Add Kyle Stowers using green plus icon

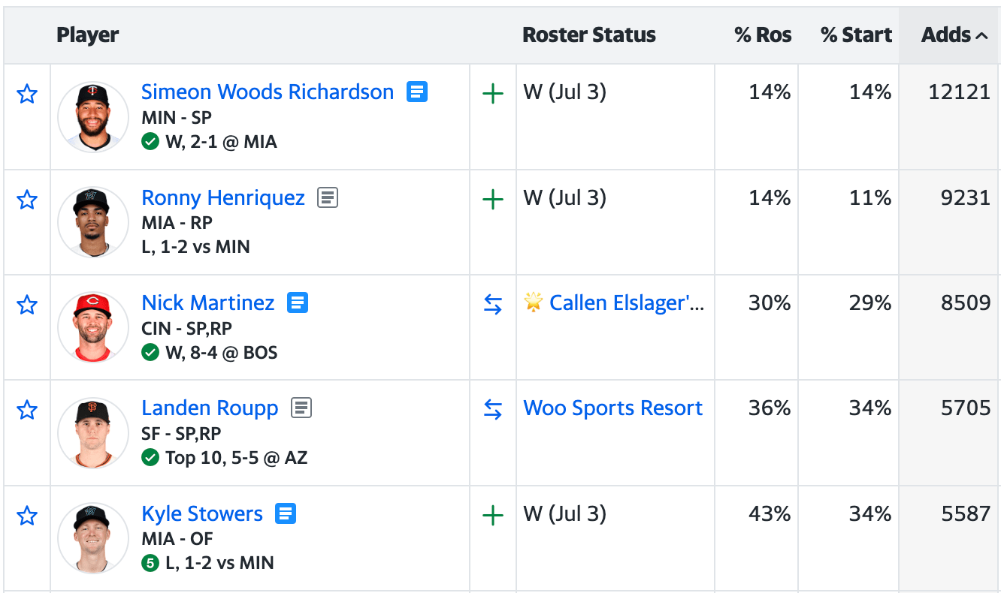coord(493,516)
